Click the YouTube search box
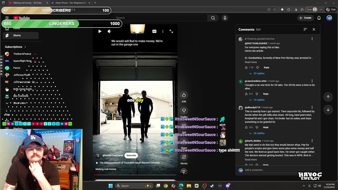 click(161, 18)
